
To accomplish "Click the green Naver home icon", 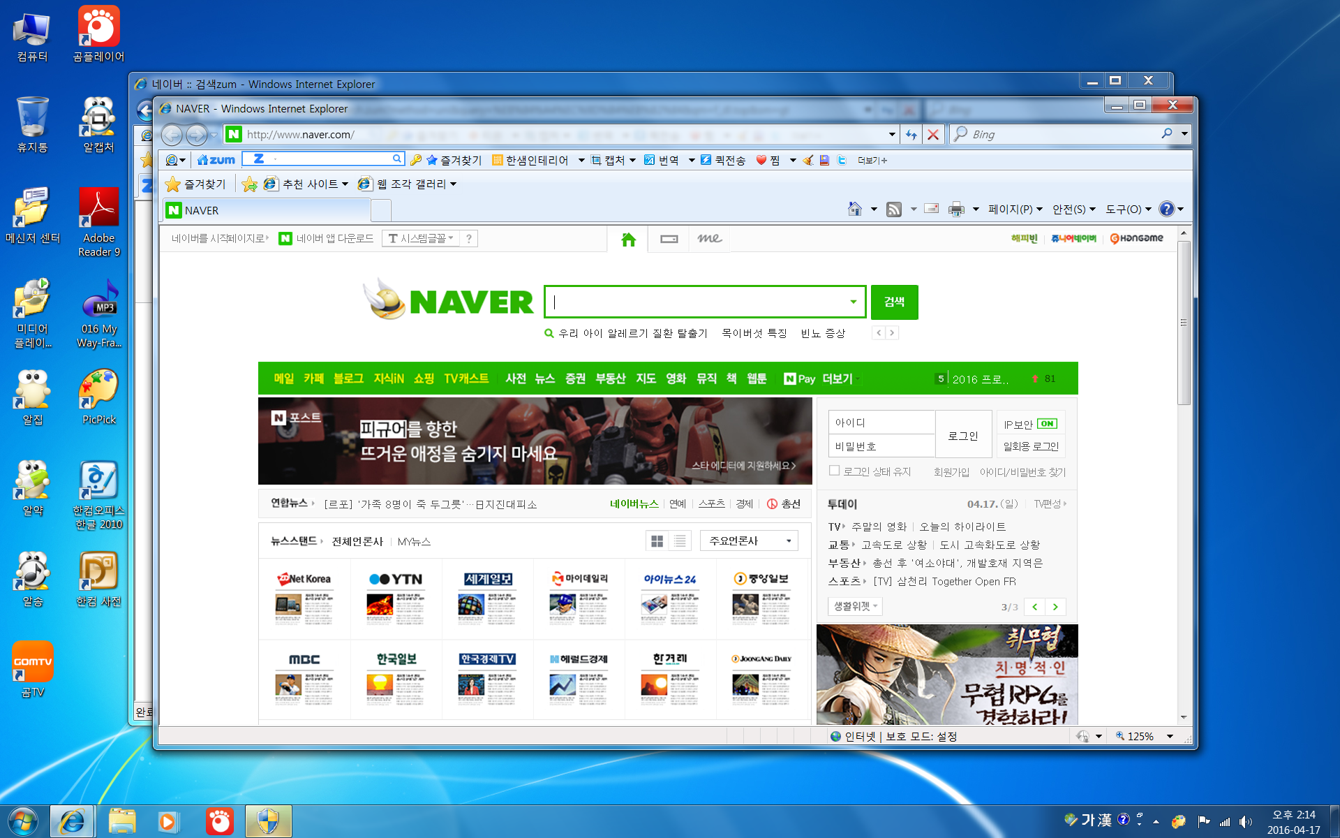I will (x=628, y=240).
